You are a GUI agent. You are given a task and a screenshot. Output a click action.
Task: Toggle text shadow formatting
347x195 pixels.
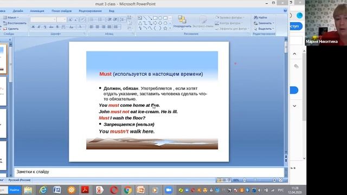pos(57,27)
